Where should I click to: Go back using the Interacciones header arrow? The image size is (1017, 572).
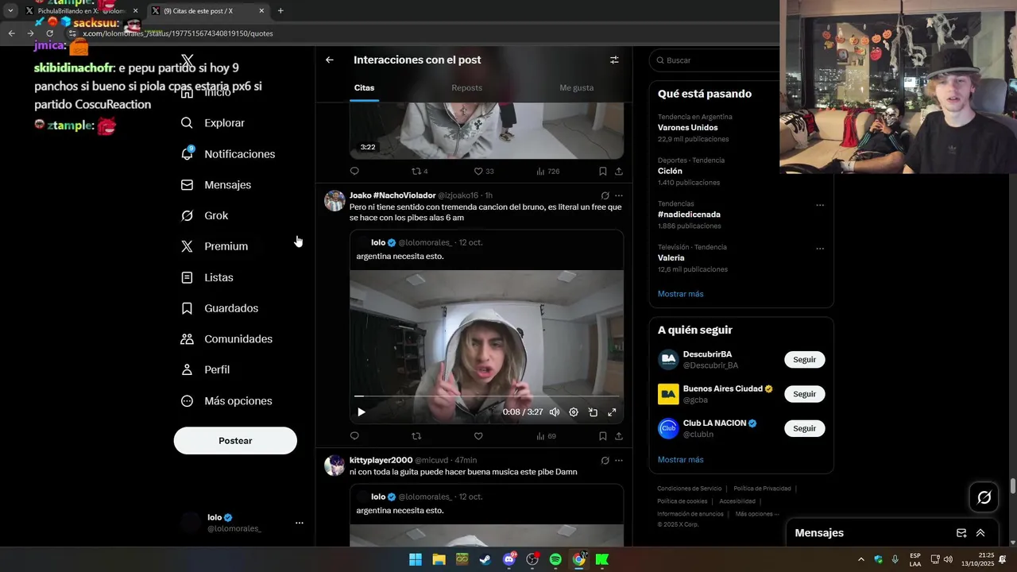point(330,60)
